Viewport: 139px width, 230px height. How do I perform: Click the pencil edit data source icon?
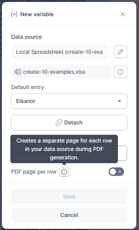tap(121, 52)
